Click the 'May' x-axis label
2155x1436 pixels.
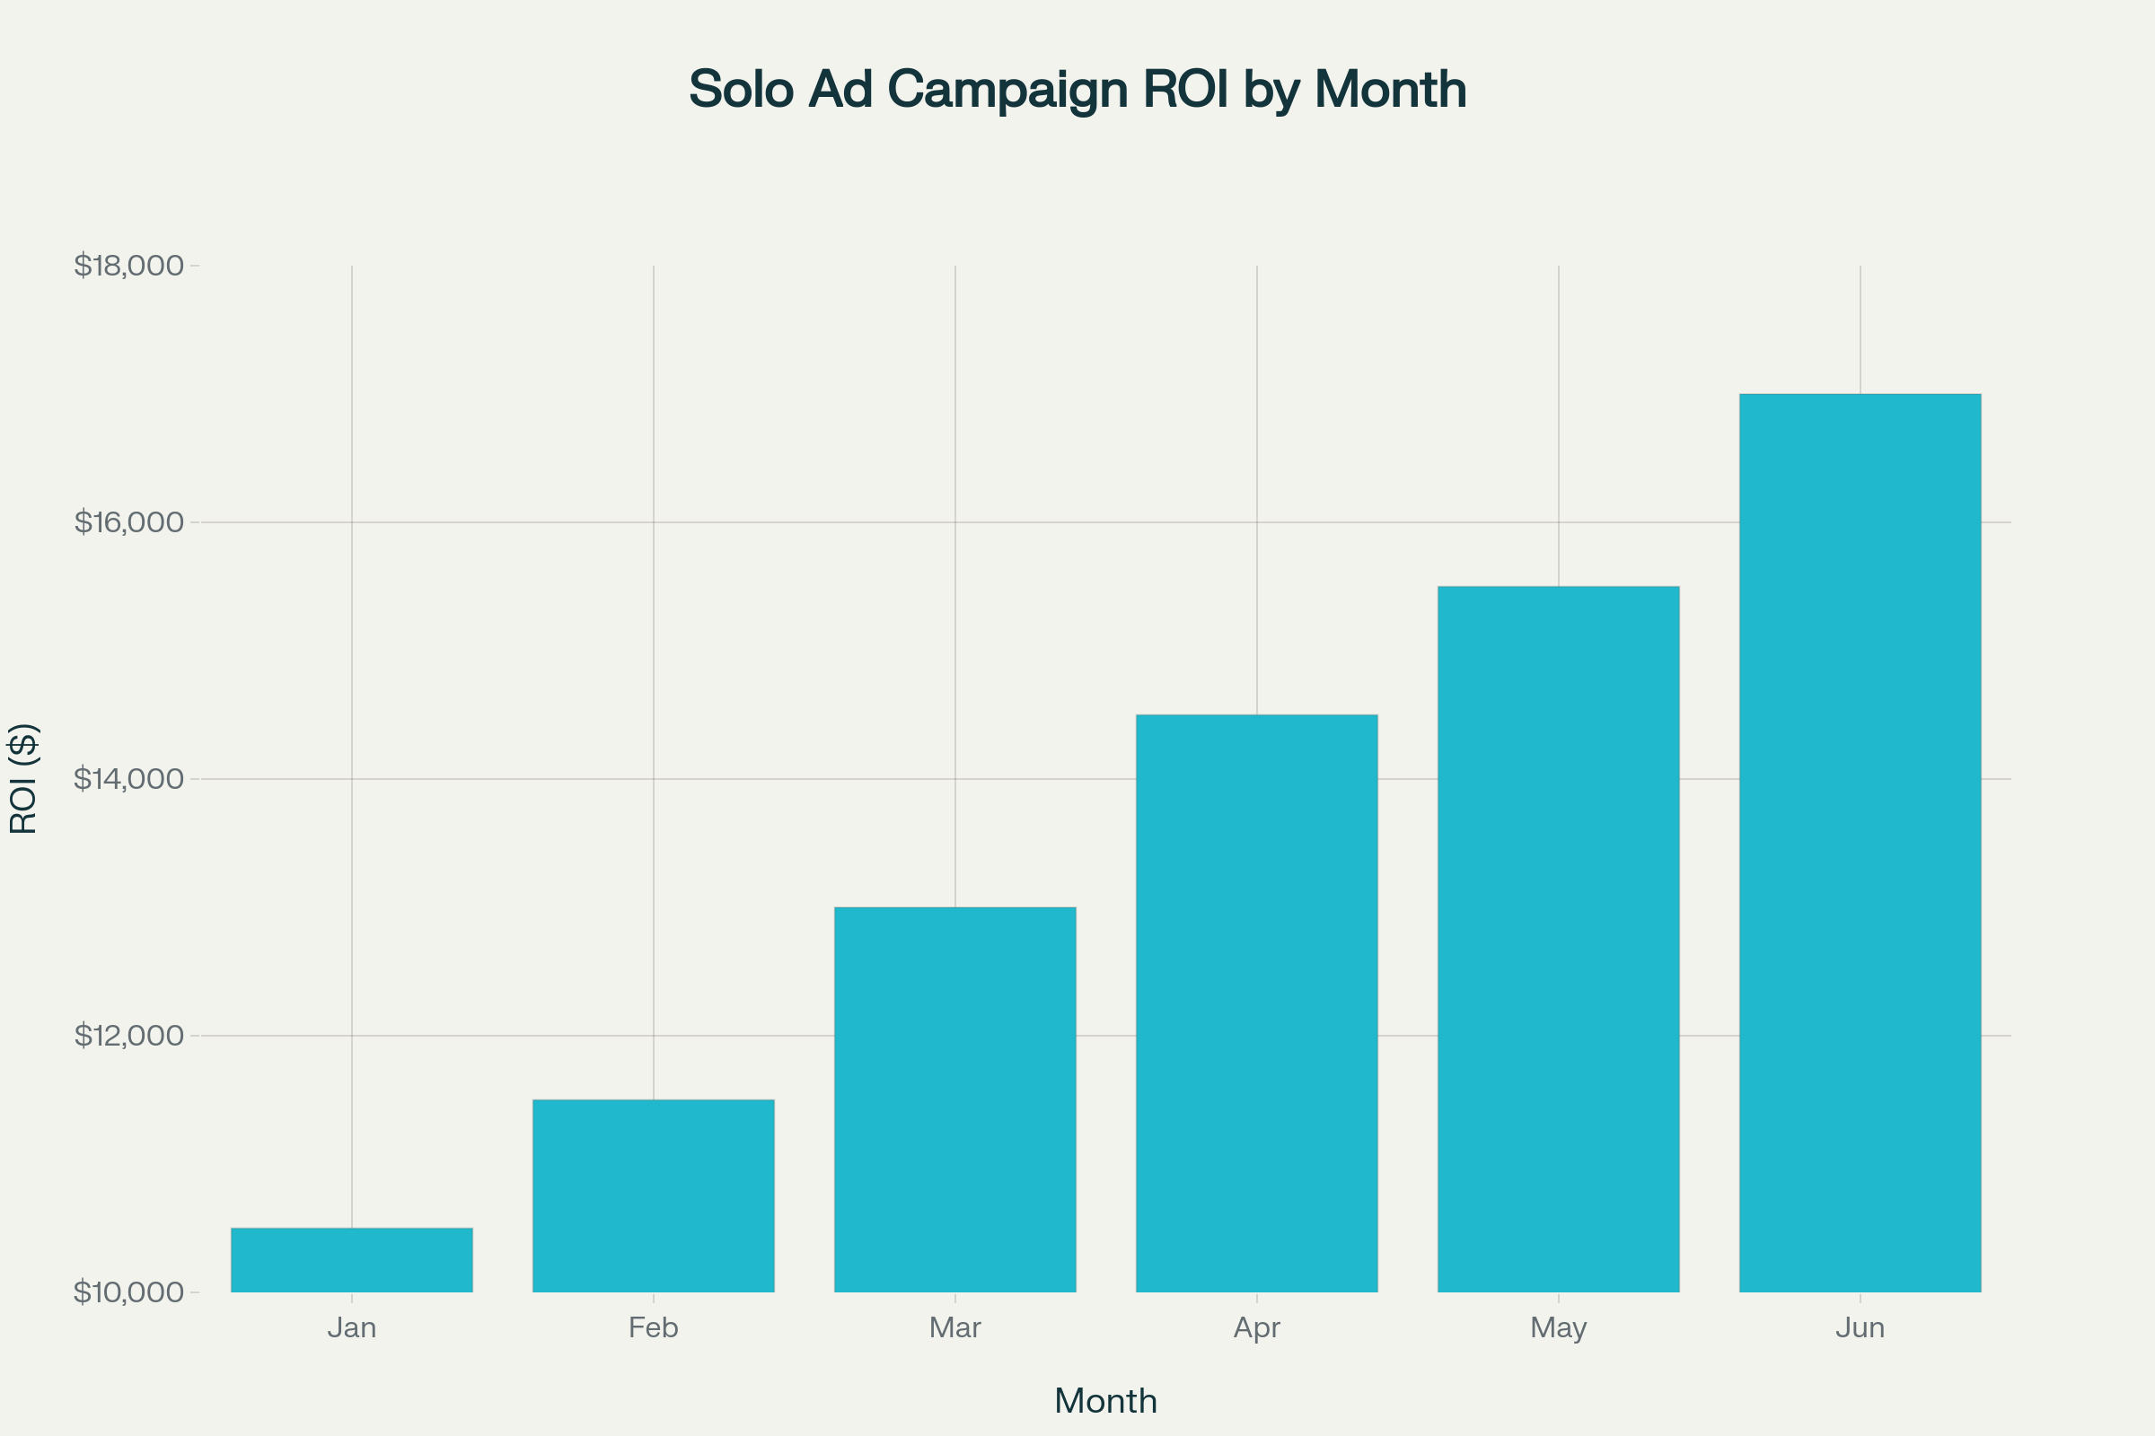pyautogui.click(x=1558, y=1328)
